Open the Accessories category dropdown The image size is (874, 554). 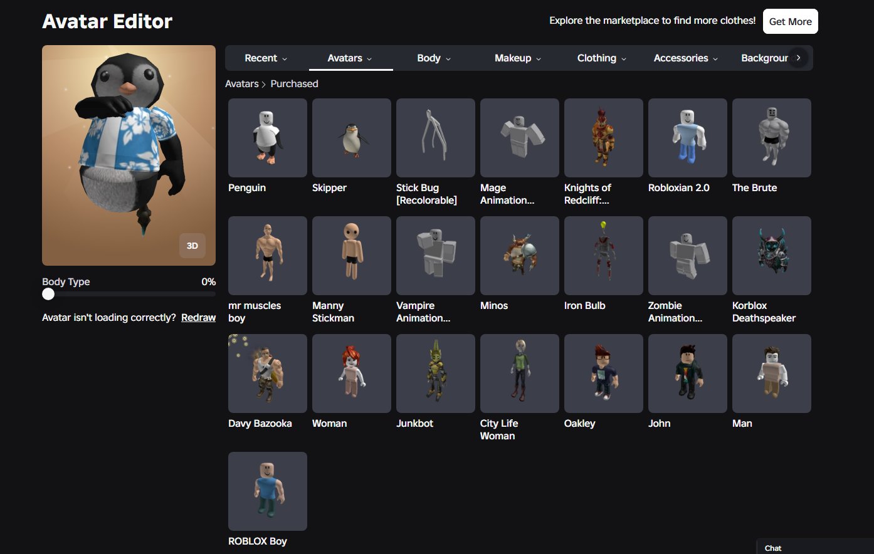(x=686, y=58)
